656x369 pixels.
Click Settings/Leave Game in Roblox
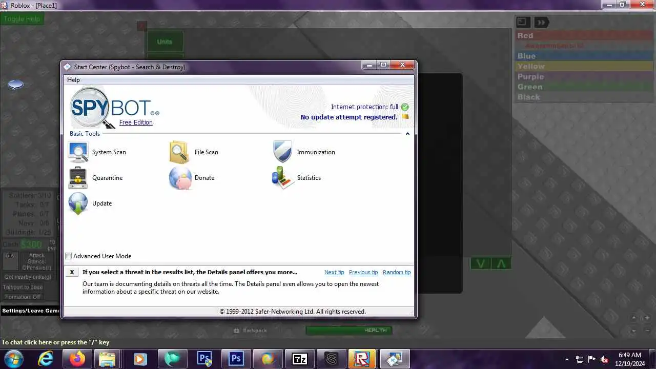[x=30, y=311]
